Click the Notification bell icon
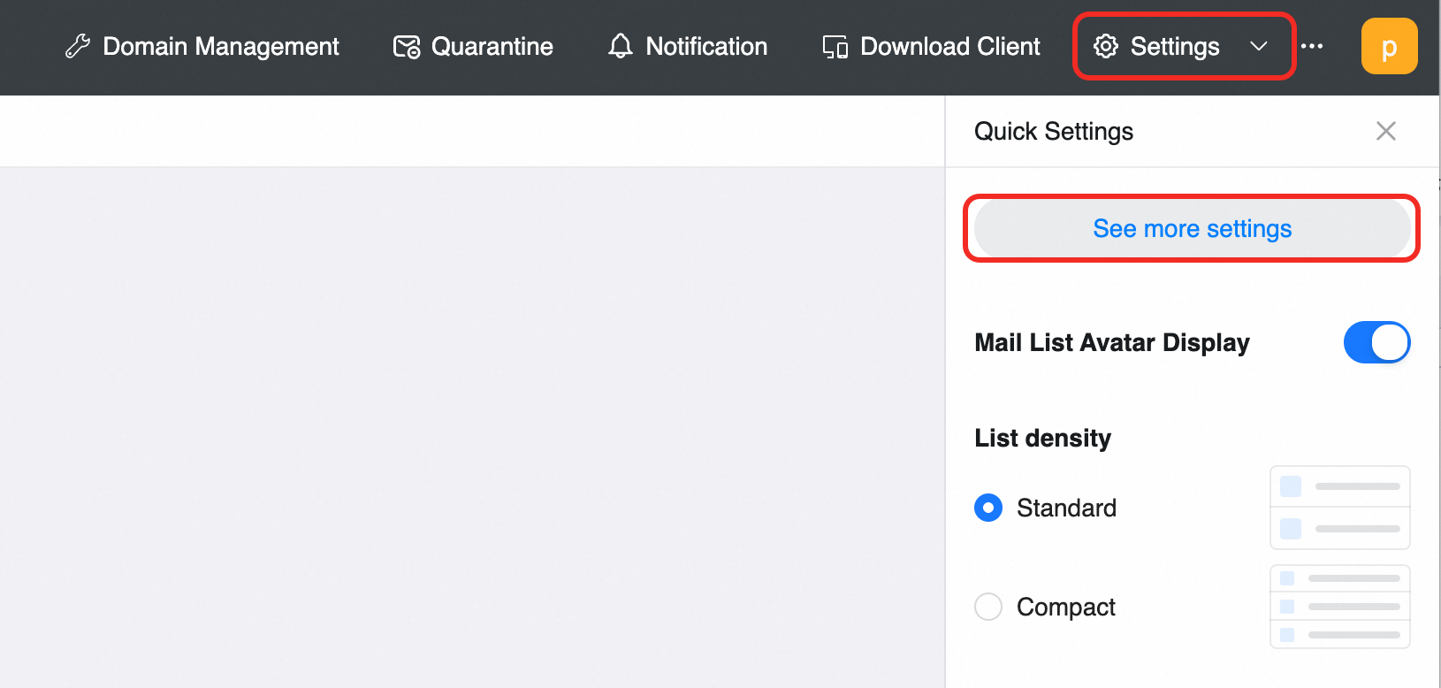This screenshot has width=1441, height=688. tap(621, 46)
